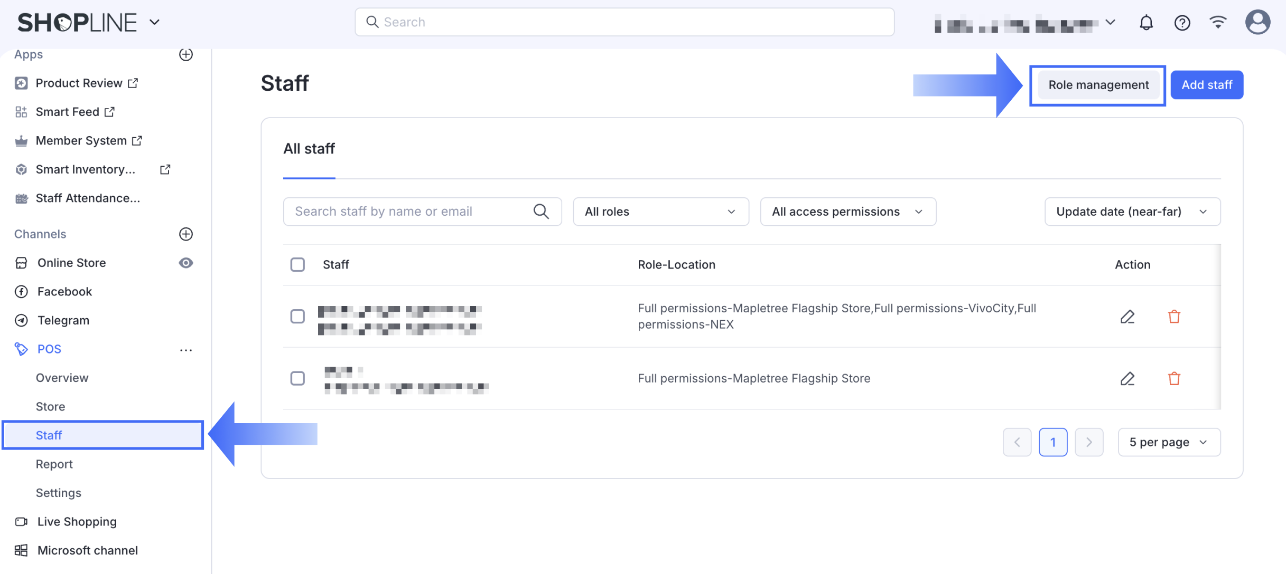Add a channel with the Channels plus icon
The image size is (1286, 574).
click(x=186, y=234)
